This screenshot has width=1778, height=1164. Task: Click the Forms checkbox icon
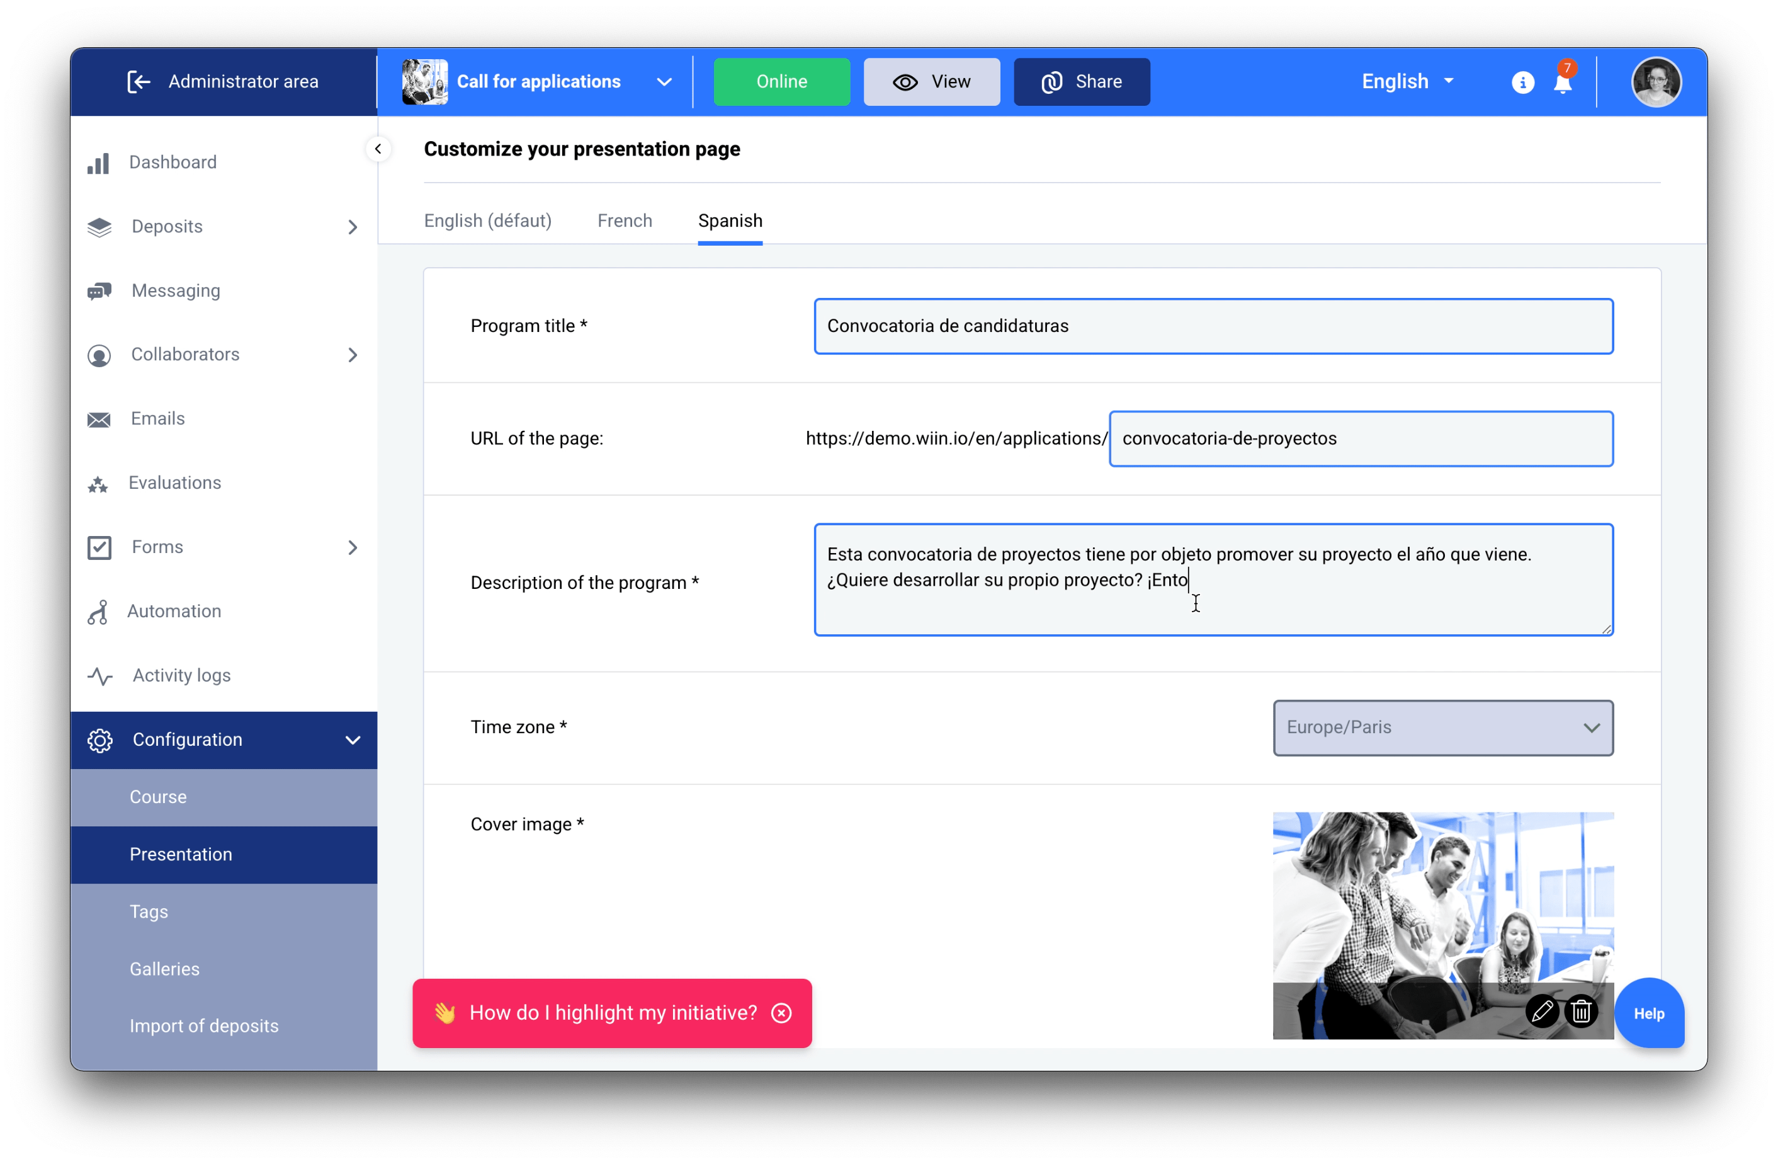[99, 547]
